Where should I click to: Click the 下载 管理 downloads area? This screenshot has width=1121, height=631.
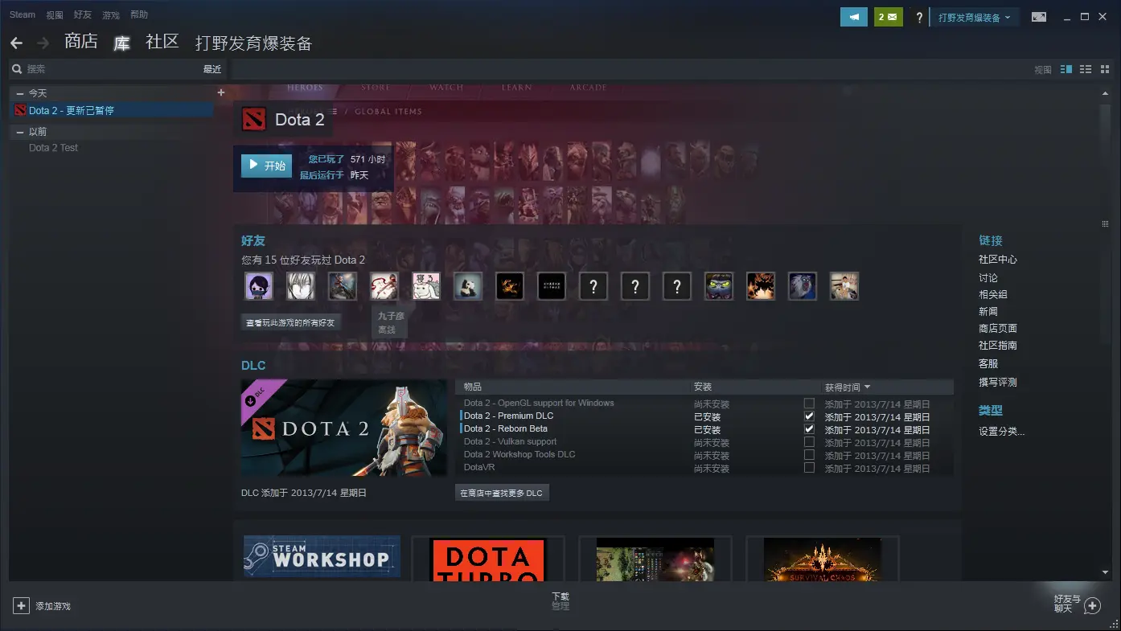pyautogui.click(x=560, y=601)
